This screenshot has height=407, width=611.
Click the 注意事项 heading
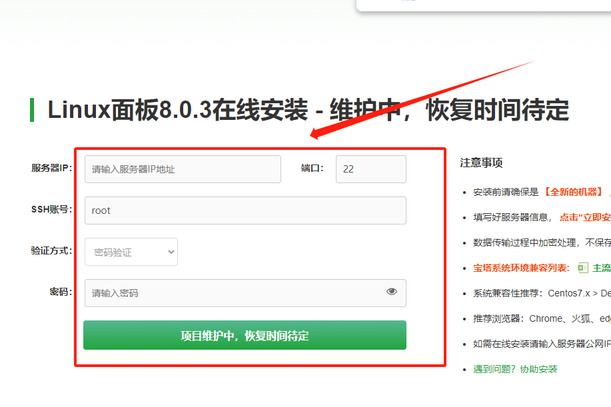(x=481, y=163)
